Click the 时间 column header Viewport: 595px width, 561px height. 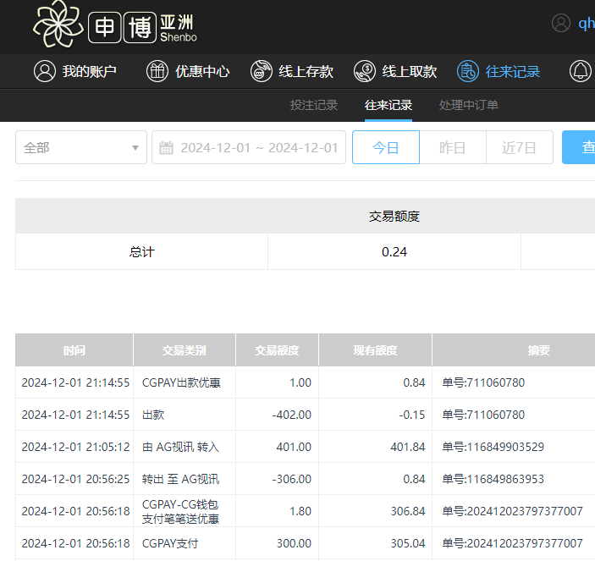click(74, 350)
